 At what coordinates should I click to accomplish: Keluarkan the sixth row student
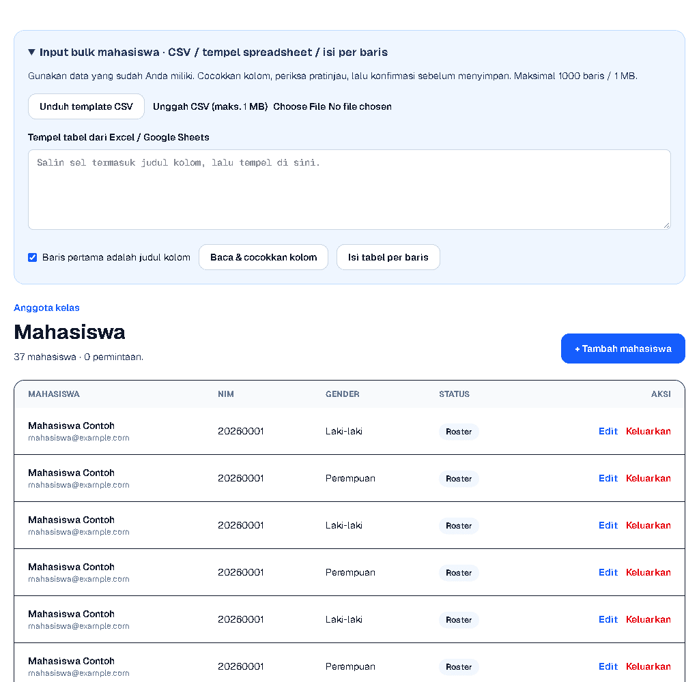tap(648, 666)
